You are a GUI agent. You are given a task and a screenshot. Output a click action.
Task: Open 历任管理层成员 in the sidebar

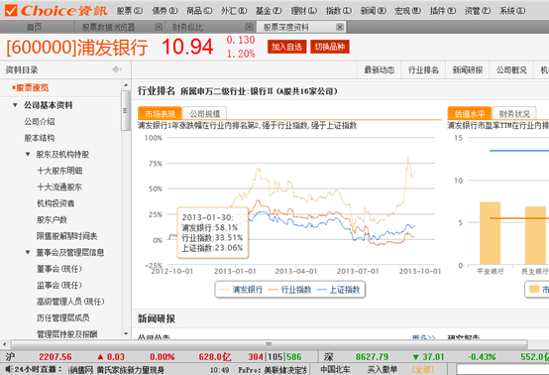63,317
